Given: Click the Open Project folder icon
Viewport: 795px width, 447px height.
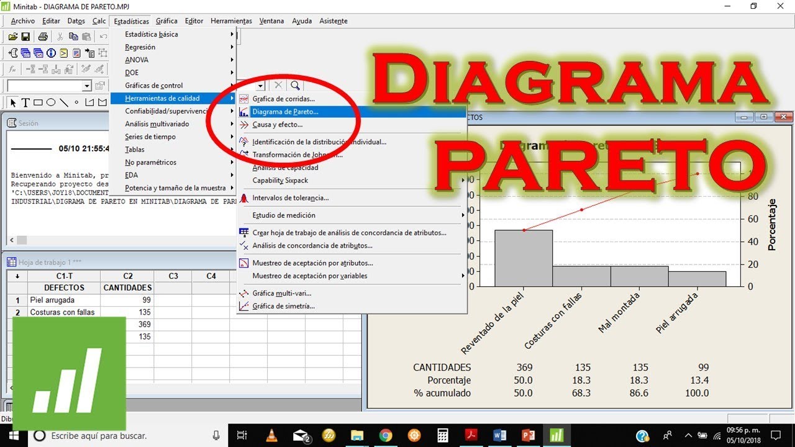Looking at the screenshot, I should (x=12, y=37).
